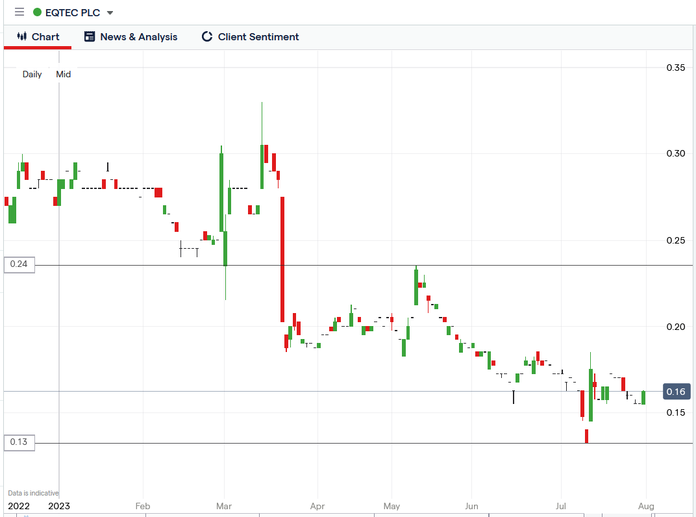The image size is (696, 517).
Task: Click the 0.30 price axis label
Action: (x=676, y=154)
